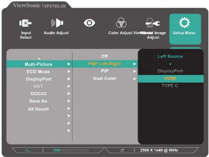Viewport: 209px width, 157px height.
Task: Expand the PBP Left-Right arrow
Action: [x=135, y=64]
